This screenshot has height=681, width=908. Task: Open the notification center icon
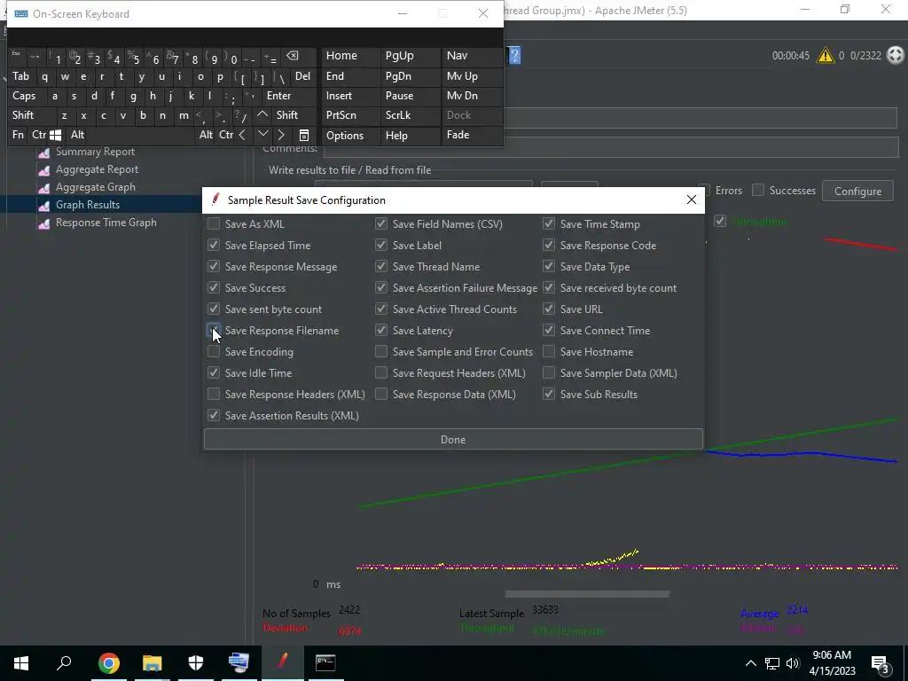point(881,664)
